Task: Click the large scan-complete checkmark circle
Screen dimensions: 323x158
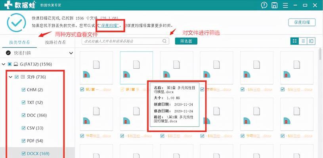Action: [17, 23]
